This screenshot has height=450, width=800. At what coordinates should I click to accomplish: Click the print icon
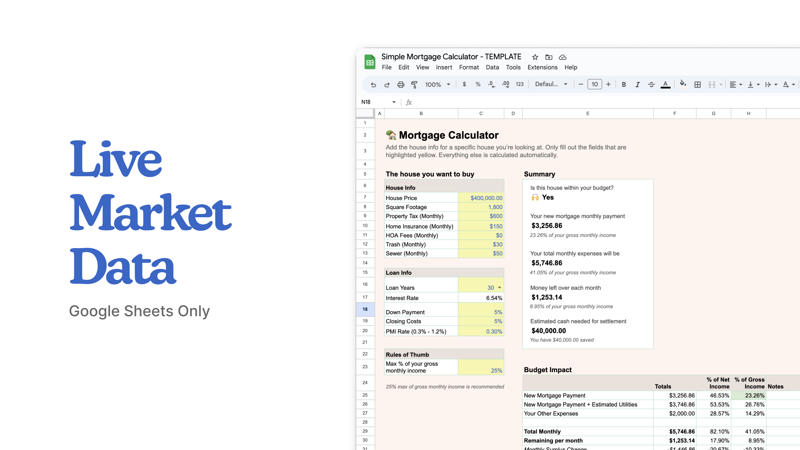point(401,84)
